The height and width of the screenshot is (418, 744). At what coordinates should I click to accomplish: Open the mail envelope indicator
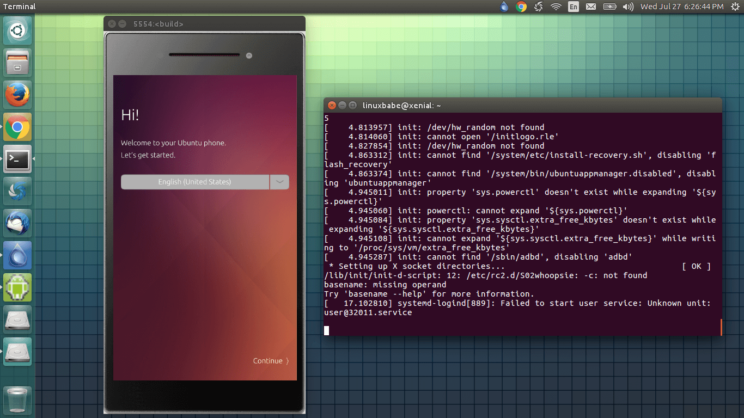591,7
